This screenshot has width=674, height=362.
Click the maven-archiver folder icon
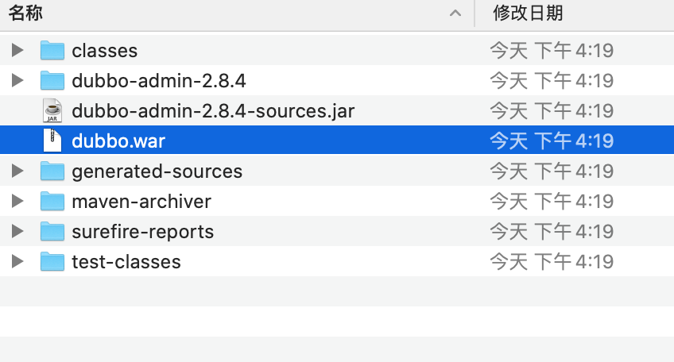point(52,201)
